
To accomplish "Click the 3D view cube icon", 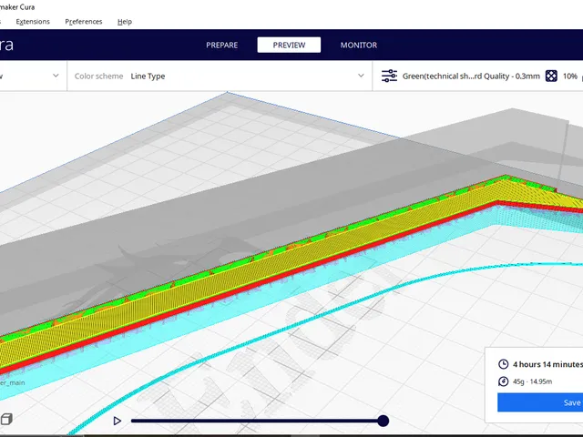I will [x=6, y=419].
